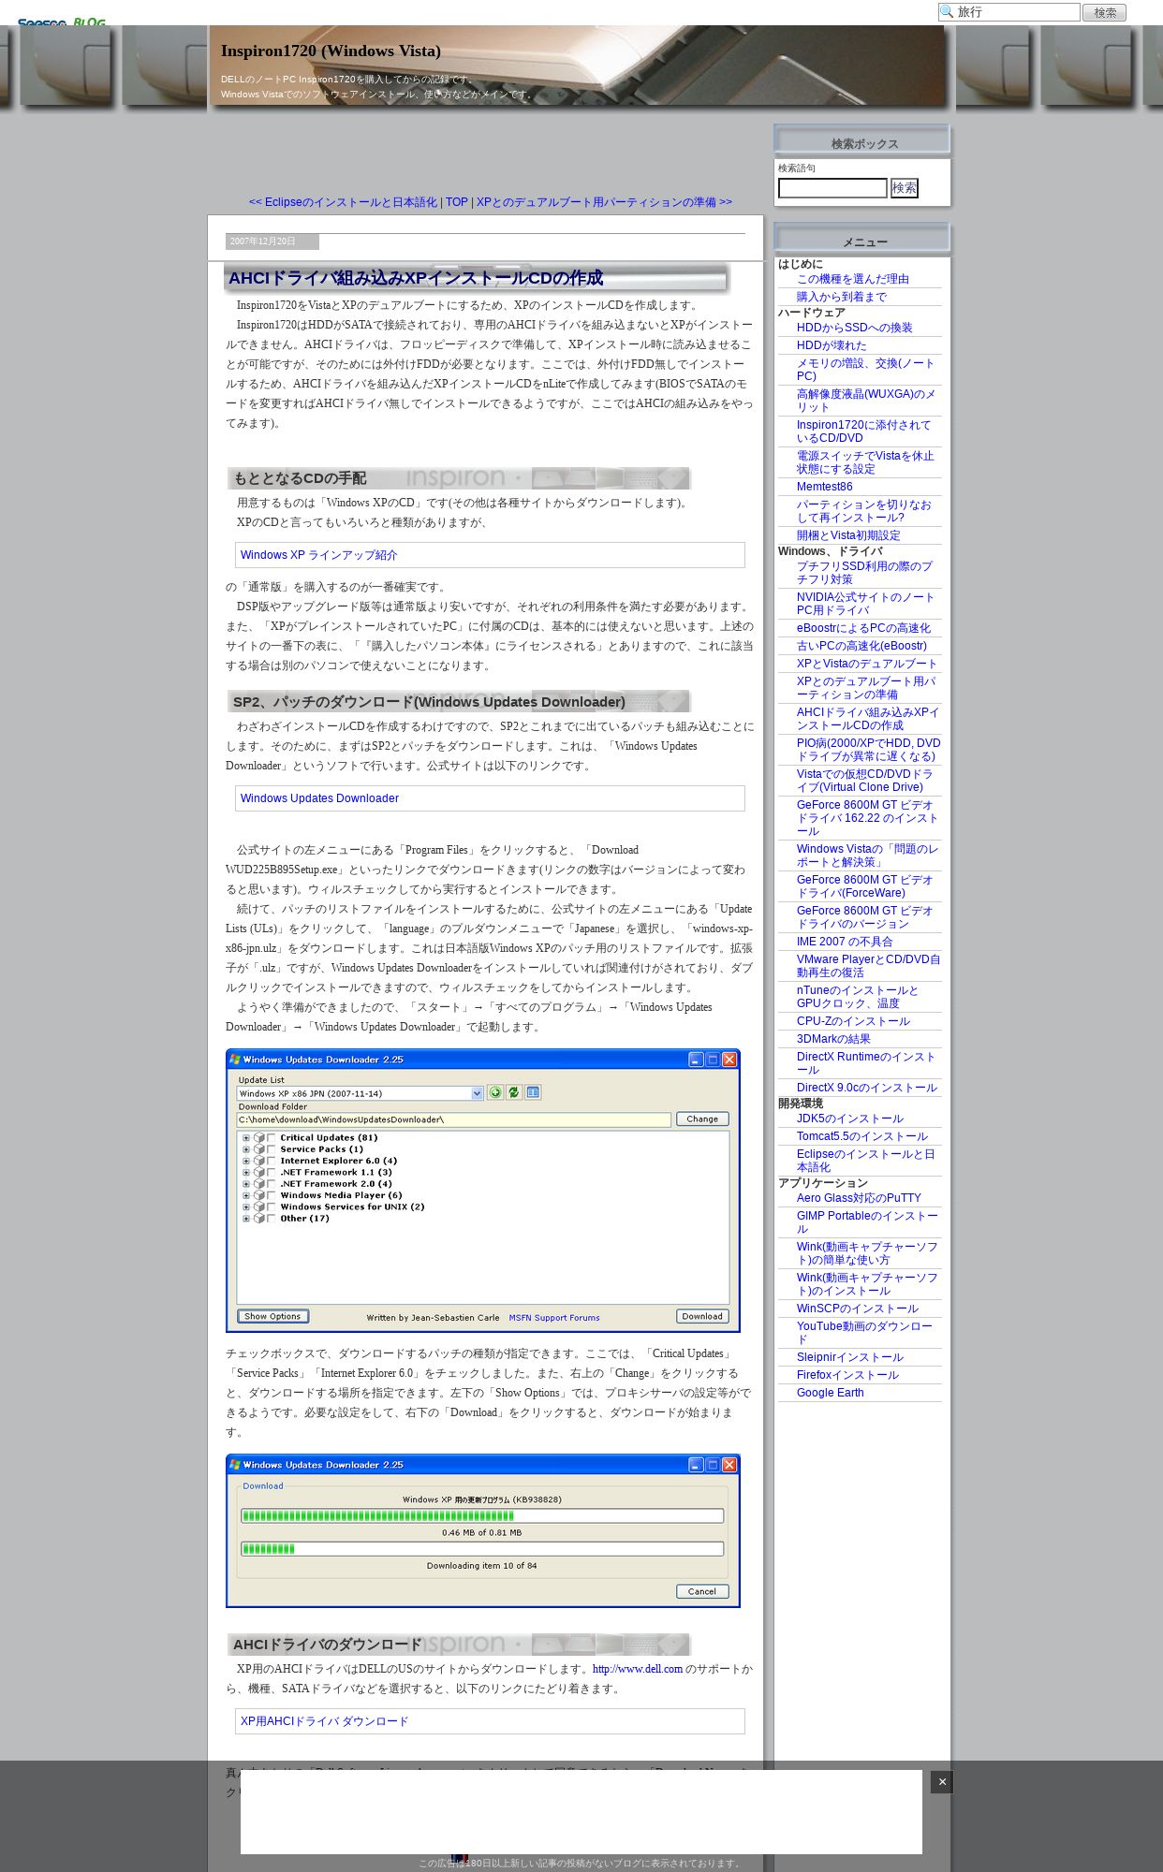
Task: Check the Windows Services for UNIX (2) checkbox
Action: click(272, 1207)
